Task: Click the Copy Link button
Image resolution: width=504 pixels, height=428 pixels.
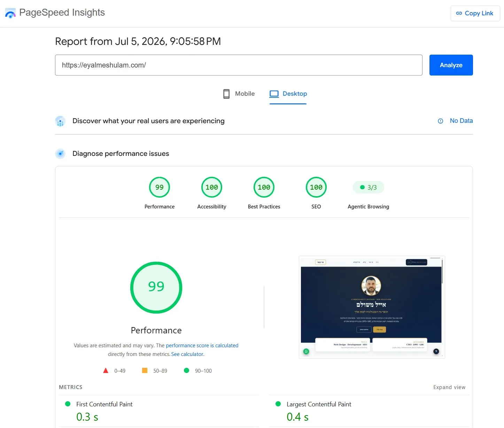Action: tap(475, 13)
